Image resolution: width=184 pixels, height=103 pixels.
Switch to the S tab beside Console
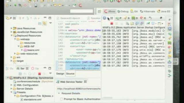127,18
